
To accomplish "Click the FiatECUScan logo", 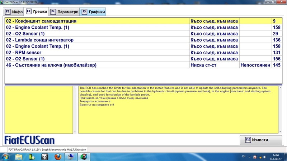I will [29, 140].
